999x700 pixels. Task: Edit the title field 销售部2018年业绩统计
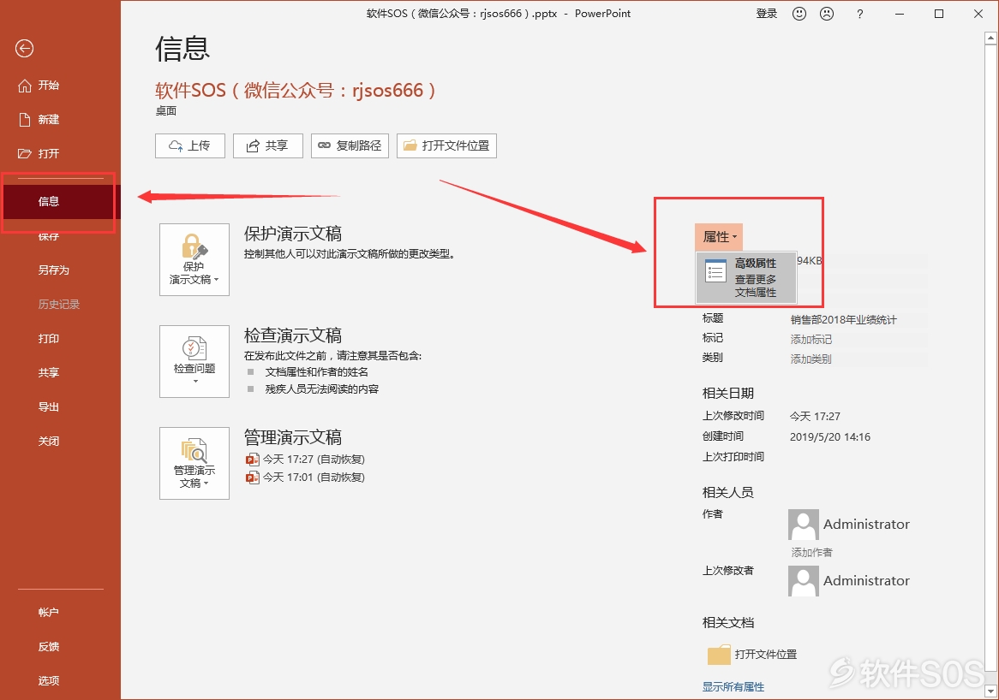(844, 319)
